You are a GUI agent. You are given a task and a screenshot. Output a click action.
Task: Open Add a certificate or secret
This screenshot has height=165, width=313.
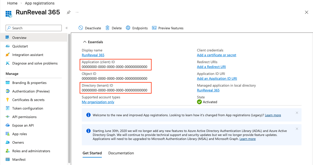[217, 55]
